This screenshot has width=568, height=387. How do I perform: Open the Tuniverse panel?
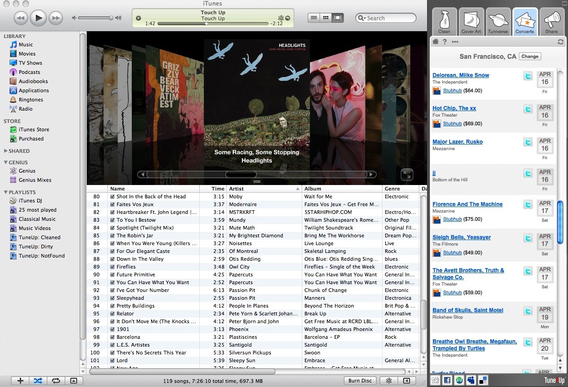pos(498,21)
